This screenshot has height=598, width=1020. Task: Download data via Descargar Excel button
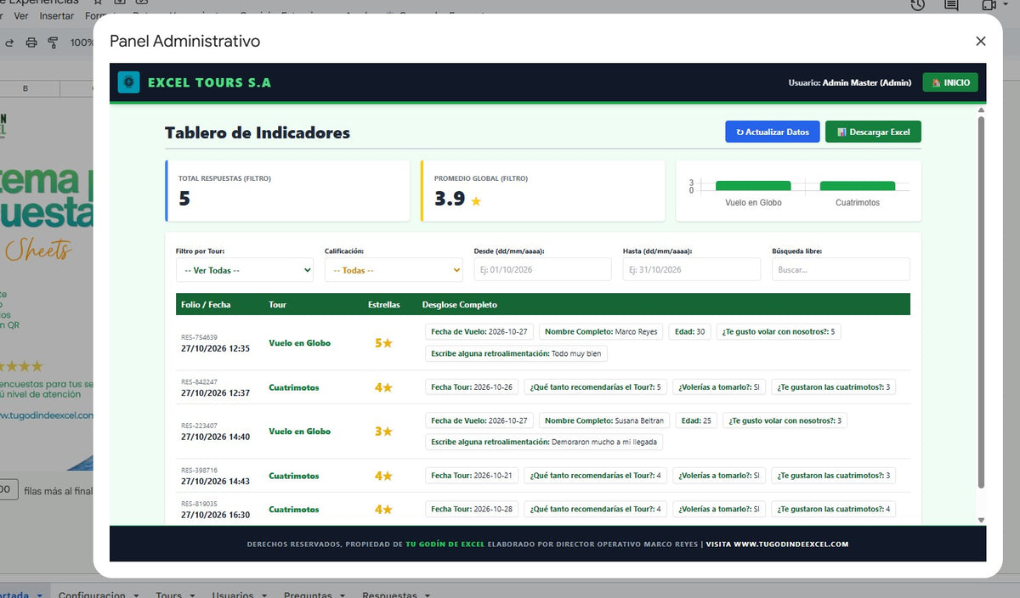873,132
